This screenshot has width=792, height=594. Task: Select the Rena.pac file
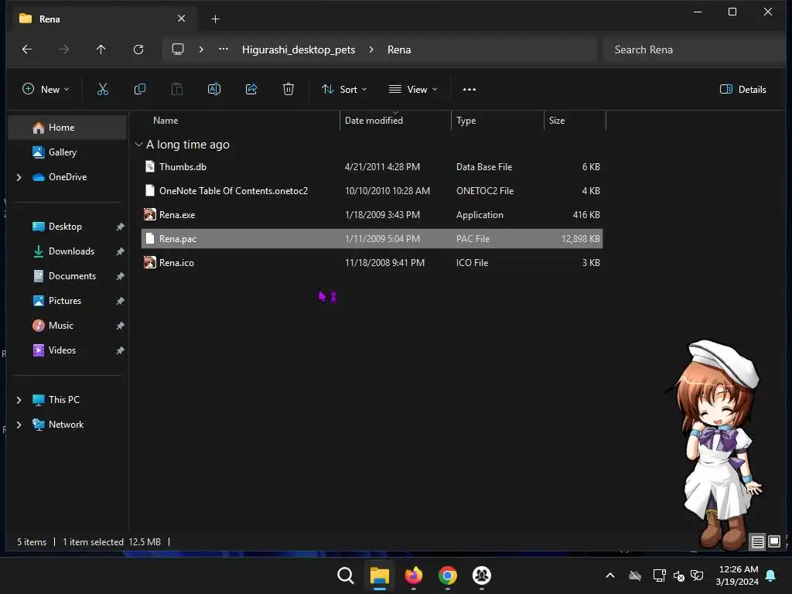(372, 238)
